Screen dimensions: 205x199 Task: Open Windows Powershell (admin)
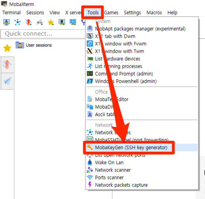[x=142, y=81]
